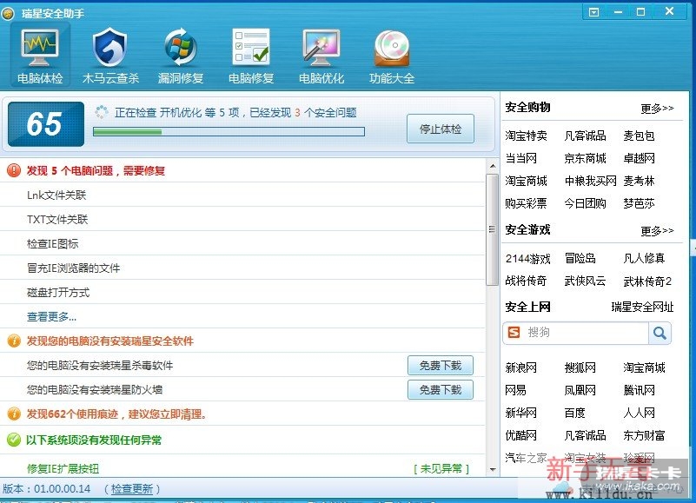Viewport: 696px width, 503px height.
Task: Open the 凡人修真 game link
Action: [644, 258]
